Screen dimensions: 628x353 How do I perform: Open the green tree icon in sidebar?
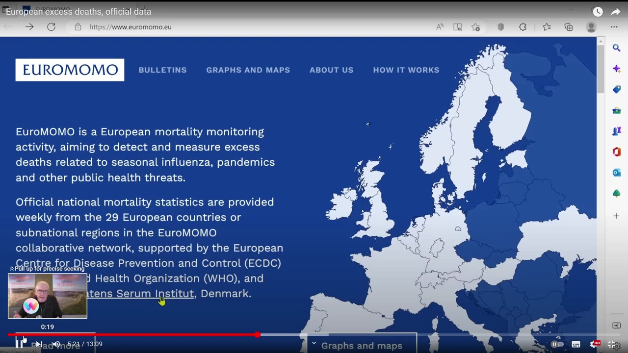tap(617, 194)
